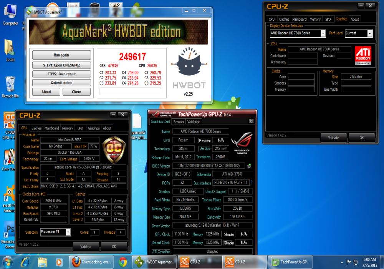Open SPD tab in left CPU-Z
The height and width of the screenshot is (269, 384).
pyautogui.click(x=80, y=128)
